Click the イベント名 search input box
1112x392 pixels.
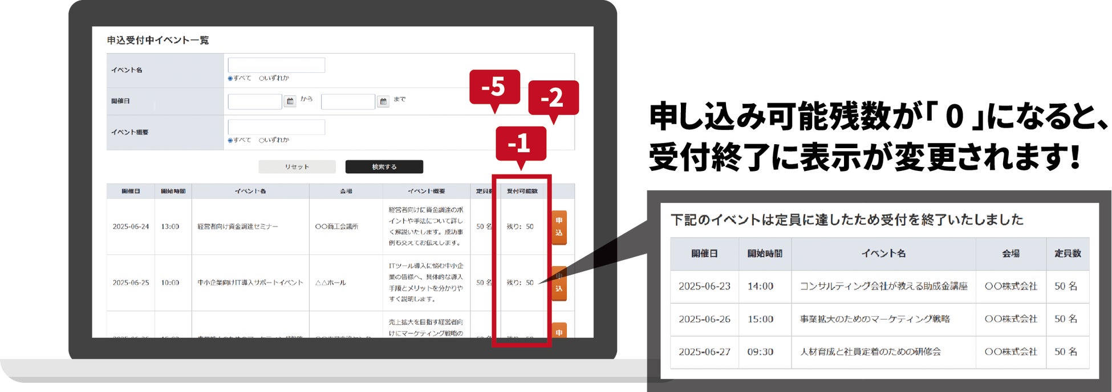pos(277,65)
